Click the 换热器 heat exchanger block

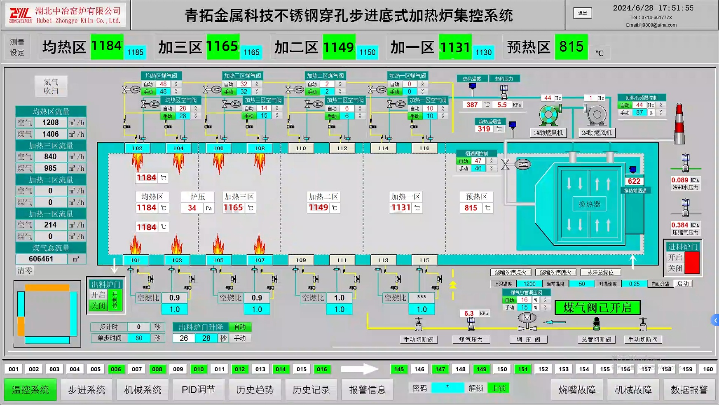[589, 204]
